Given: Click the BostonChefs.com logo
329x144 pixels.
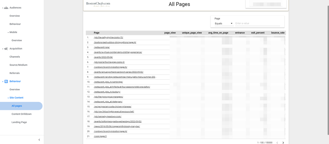Looking at the screenshot, I should pyautogui.click(x=98, y=4).
